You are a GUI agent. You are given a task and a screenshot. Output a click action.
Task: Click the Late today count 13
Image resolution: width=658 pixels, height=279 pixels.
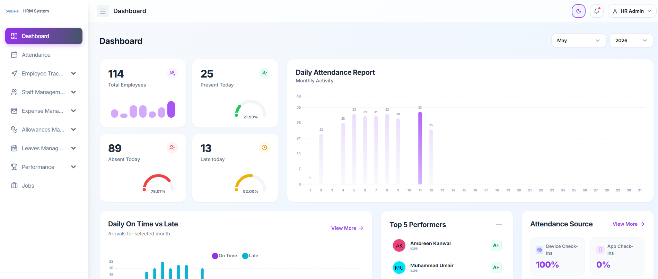click(206, 148)
